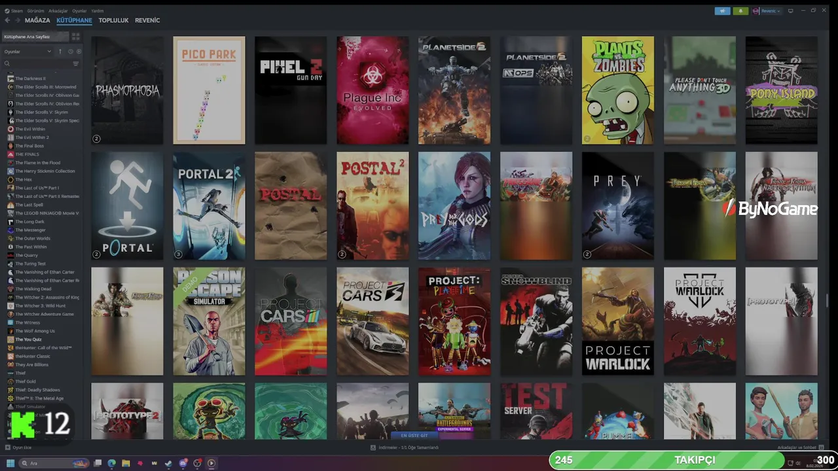
Task: Open the Prison Escape Simulator cover
Action: tap(209, 321)
